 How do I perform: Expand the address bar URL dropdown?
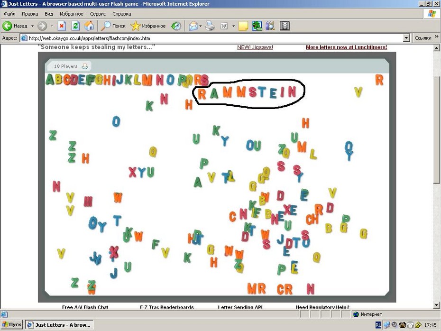(406, 38)
